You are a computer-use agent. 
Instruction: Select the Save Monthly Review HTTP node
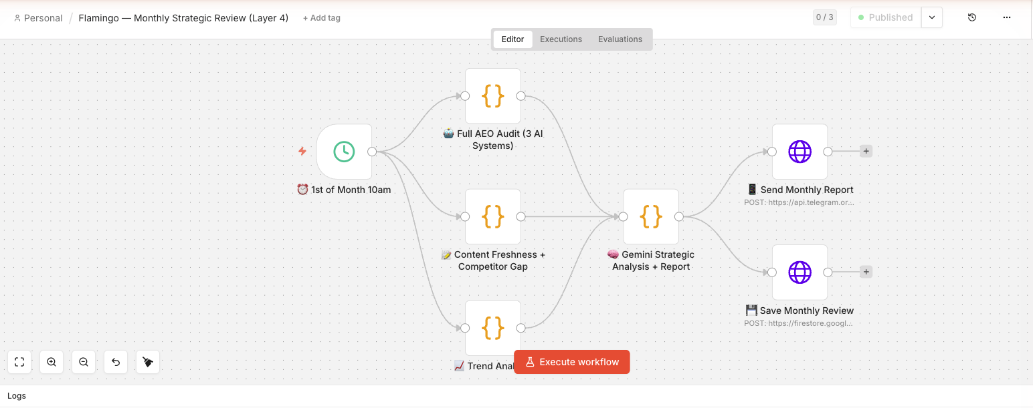pyautogui.click(x=800, y=272)
